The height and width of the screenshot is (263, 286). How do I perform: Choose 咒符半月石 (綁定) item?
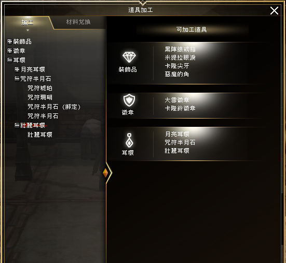[x=54, y=107]
